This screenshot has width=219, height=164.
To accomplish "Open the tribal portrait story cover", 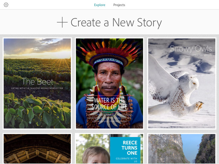I will pyautogui.click(x=109, y=83).
